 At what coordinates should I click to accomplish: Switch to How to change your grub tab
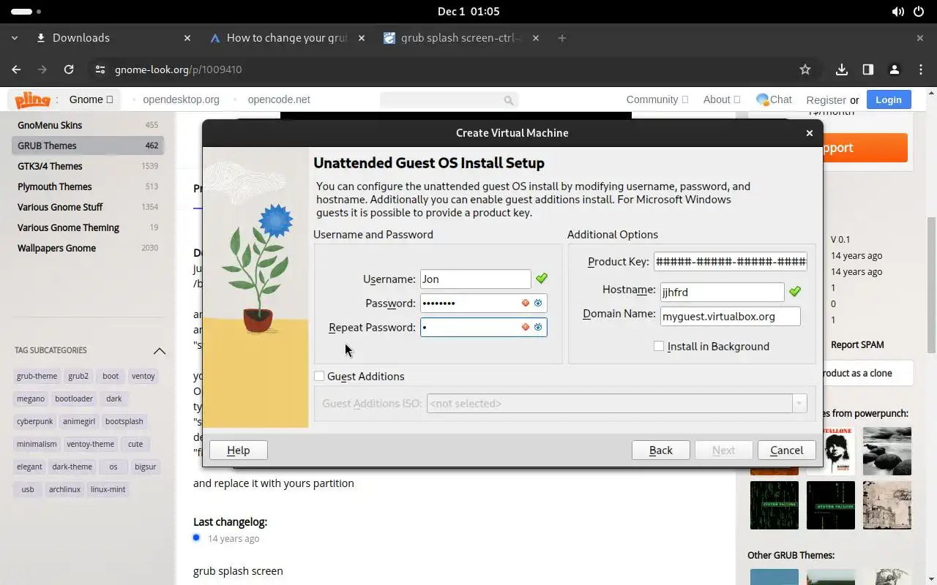286,38
